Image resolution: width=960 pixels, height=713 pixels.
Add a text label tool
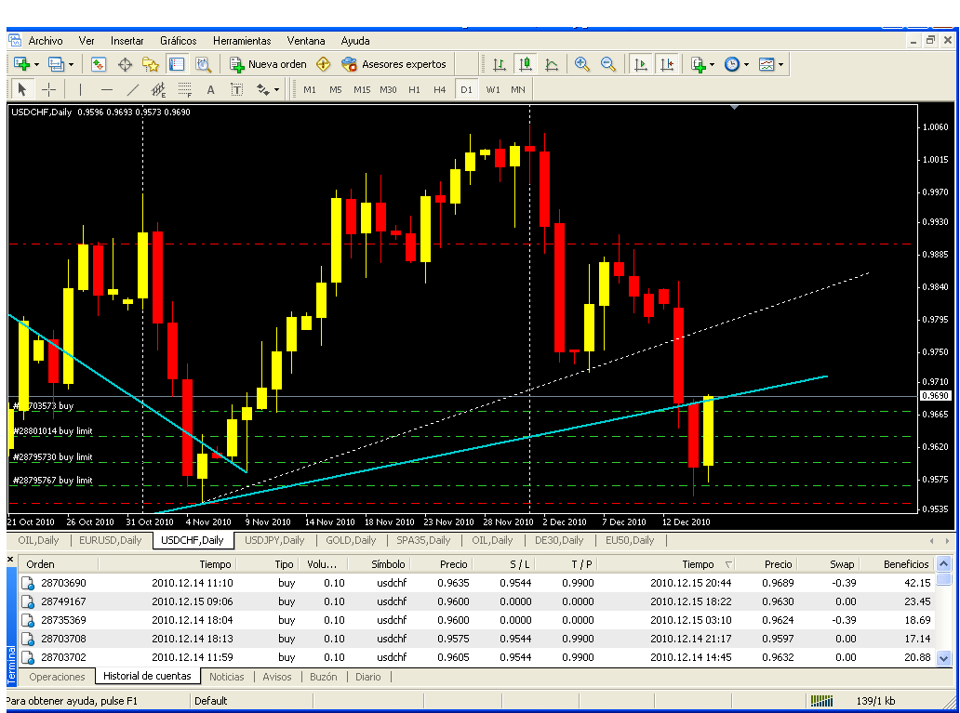210,90
